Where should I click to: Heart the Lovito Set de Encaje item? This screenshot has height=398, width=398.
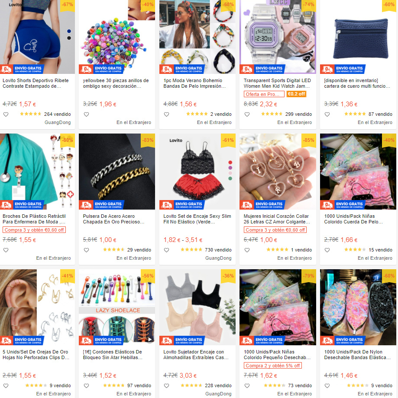point(167,250)
